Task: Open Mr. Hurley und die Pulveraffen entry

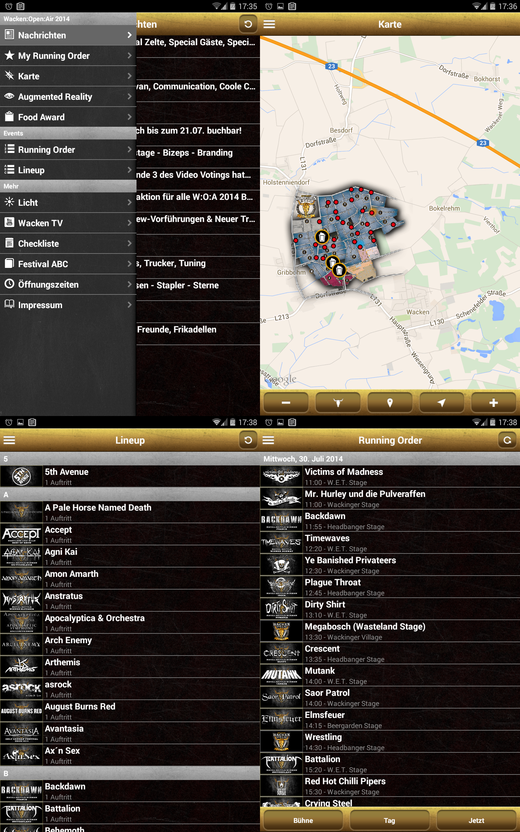Action: (x=390, y=499)
